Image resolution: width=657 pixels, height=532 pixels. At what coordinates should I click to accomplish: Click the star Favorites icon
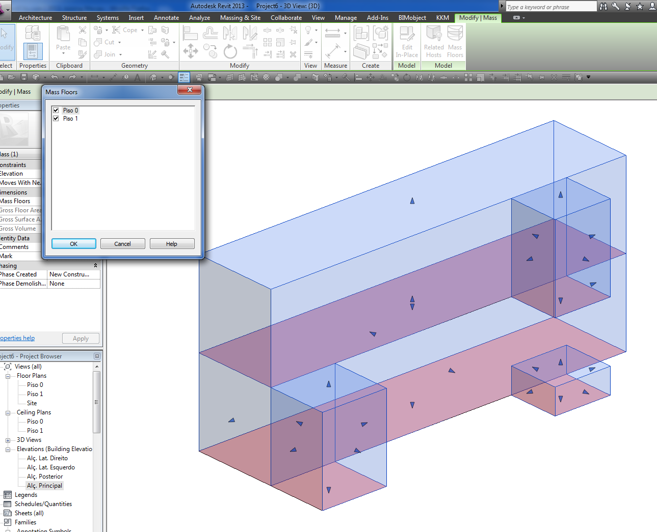click(x=640, y=6)
